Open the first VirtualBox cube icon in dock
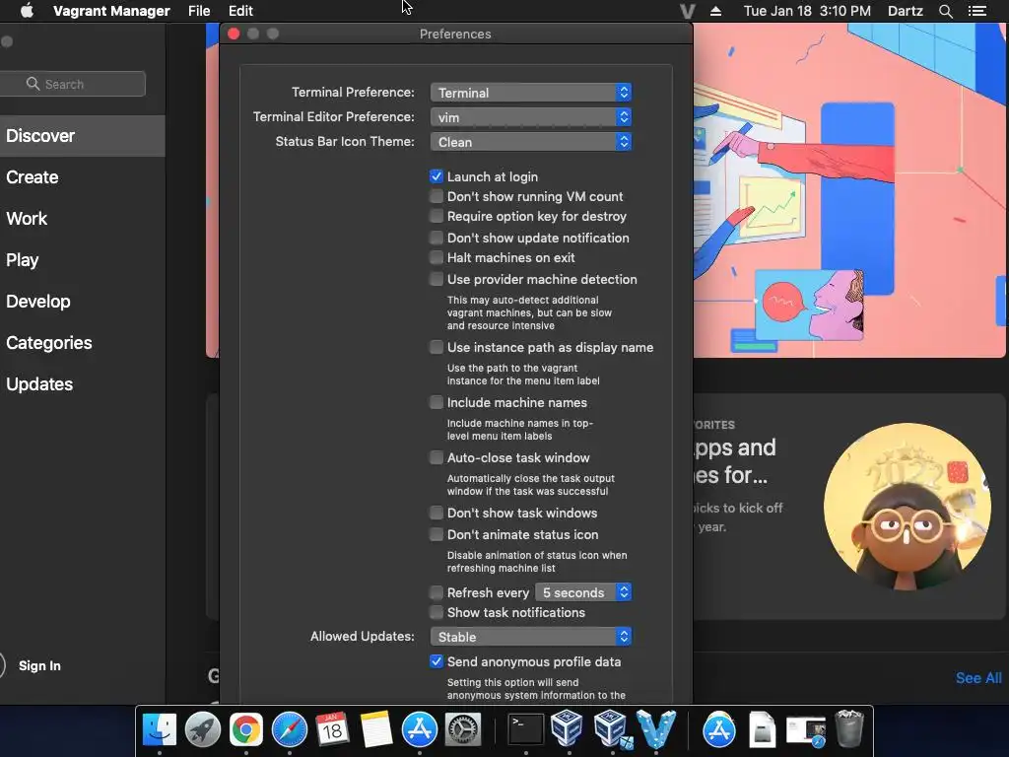The image size is (1009, 757). click(568, 728)
